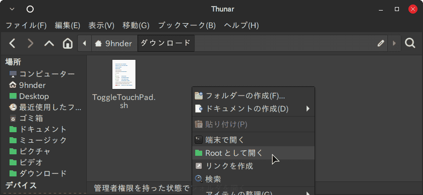Image resolution: width=423 pixels, height=195 pixels.
Task: Choose Root として開く from context menu
Action: click(x=253, y=153)
